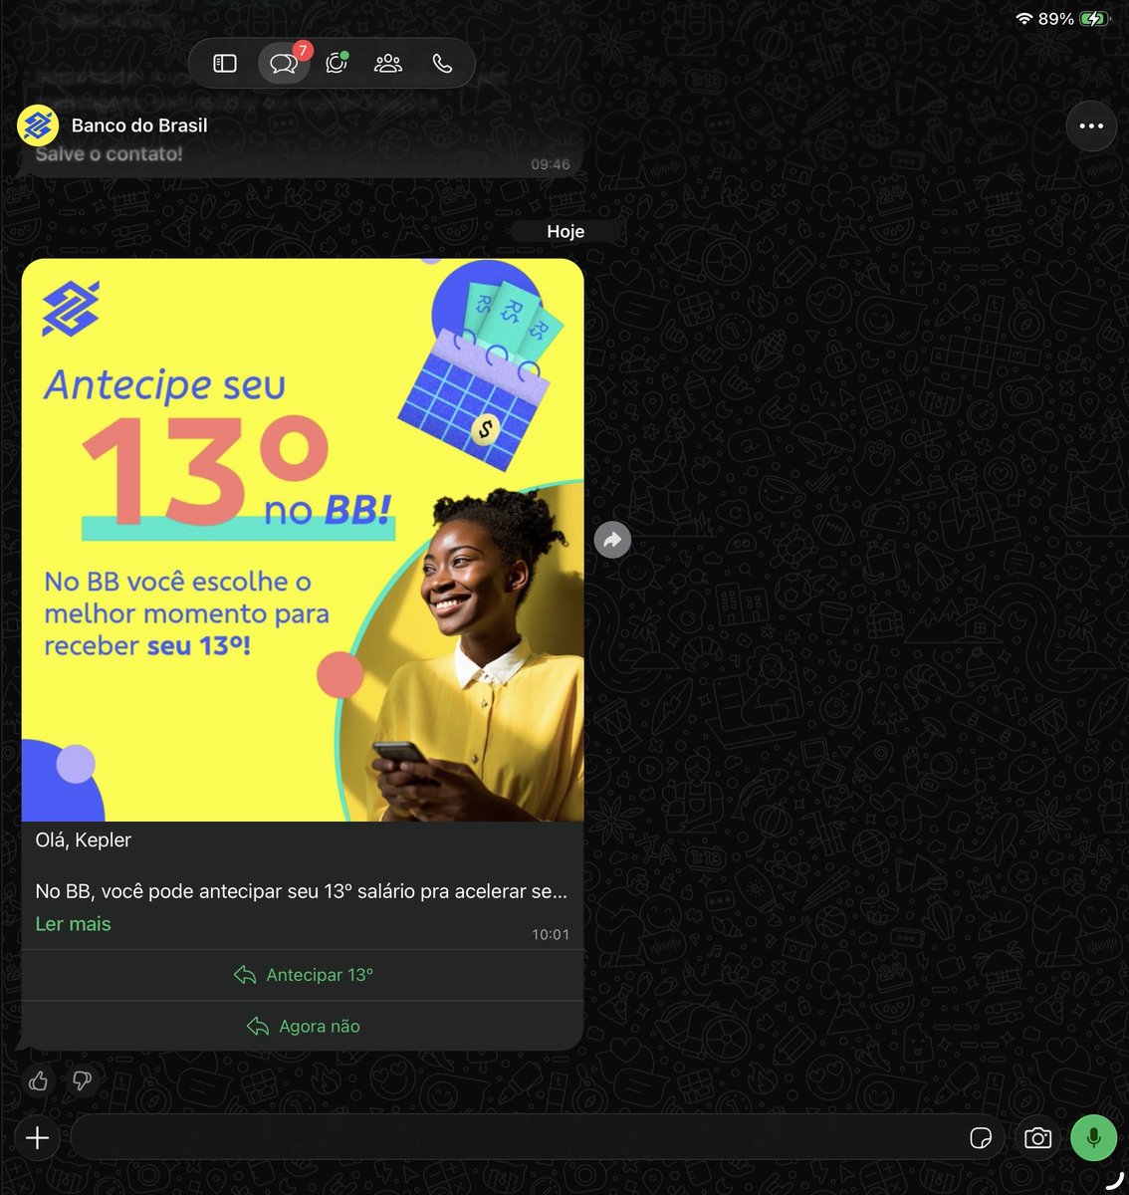Open the sticker picker icon
Screen dimensions: 1129x1195
tap(981, 1138)
